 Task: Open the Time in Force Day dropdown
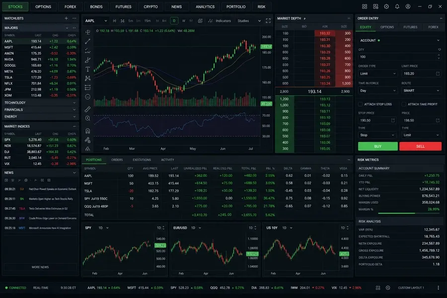click(377, 91)
